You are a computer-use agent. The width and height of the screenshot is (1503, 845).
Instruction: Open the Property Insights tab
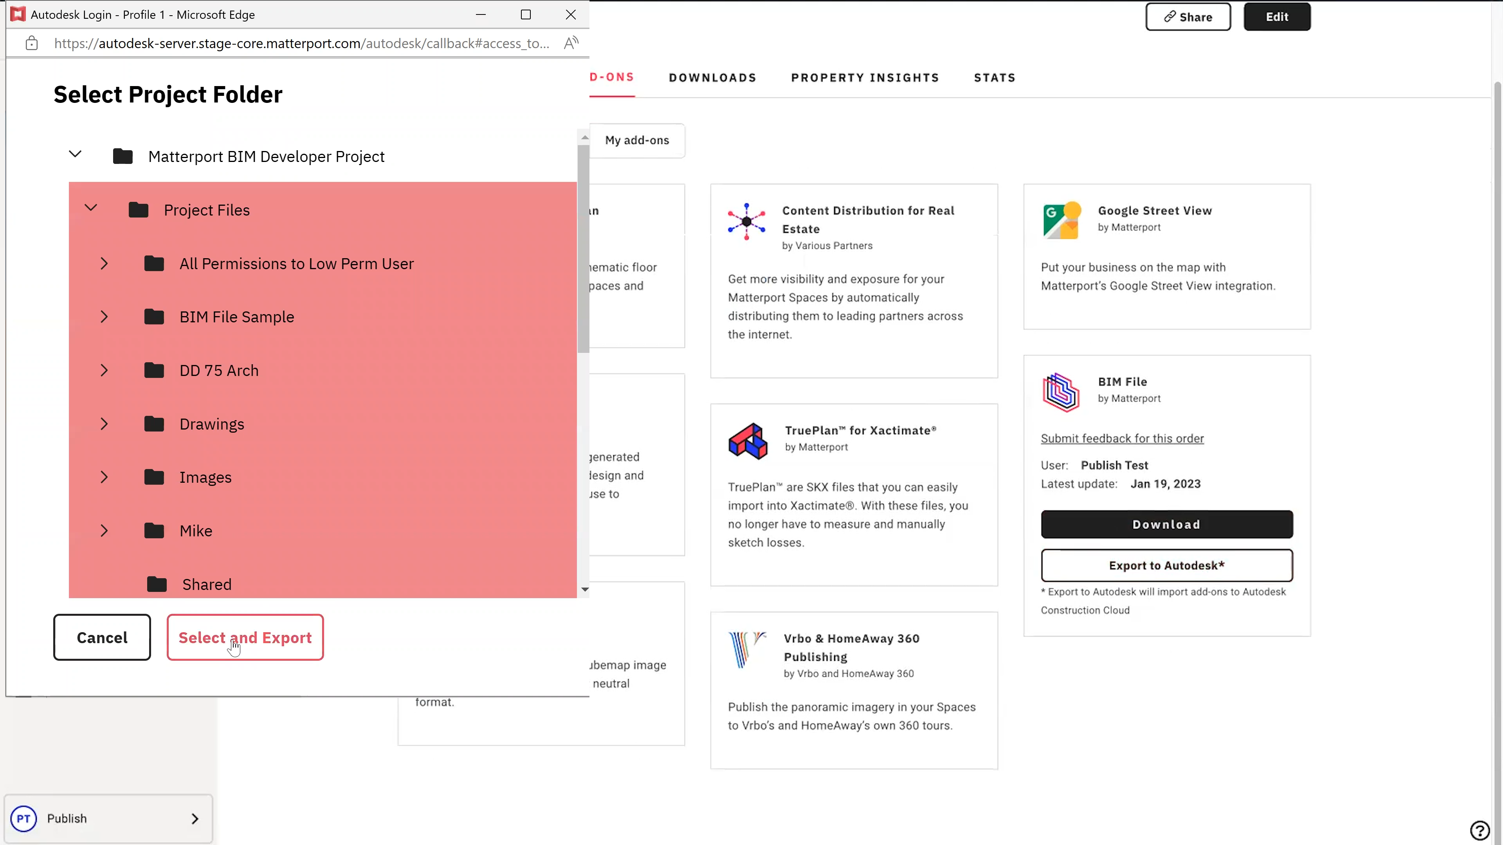(865, 77)
